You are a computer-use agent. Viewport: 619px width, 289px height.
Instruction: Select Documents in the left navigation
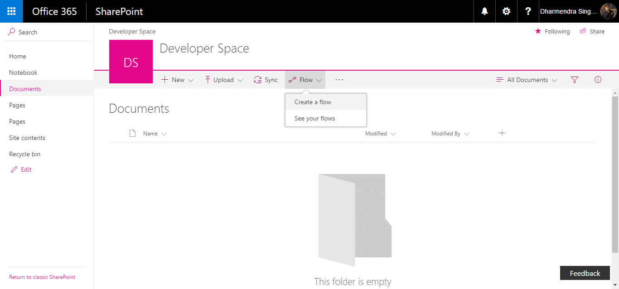(25, 89)
